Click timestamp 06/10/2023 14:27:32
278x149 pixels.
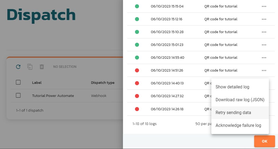tap(167, 96)
